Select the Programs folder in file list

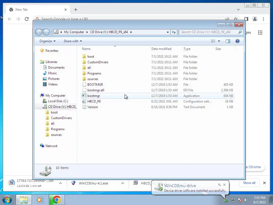coord(94,73)
